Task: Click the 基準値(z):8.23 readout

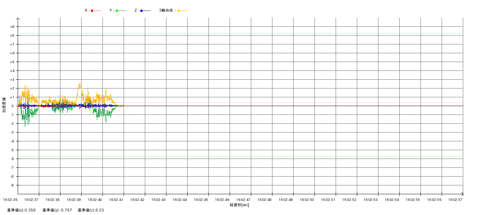Action: (90, 210)
